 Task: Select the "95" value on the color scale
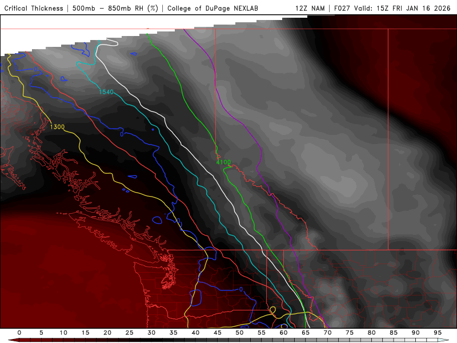[438, 333]
